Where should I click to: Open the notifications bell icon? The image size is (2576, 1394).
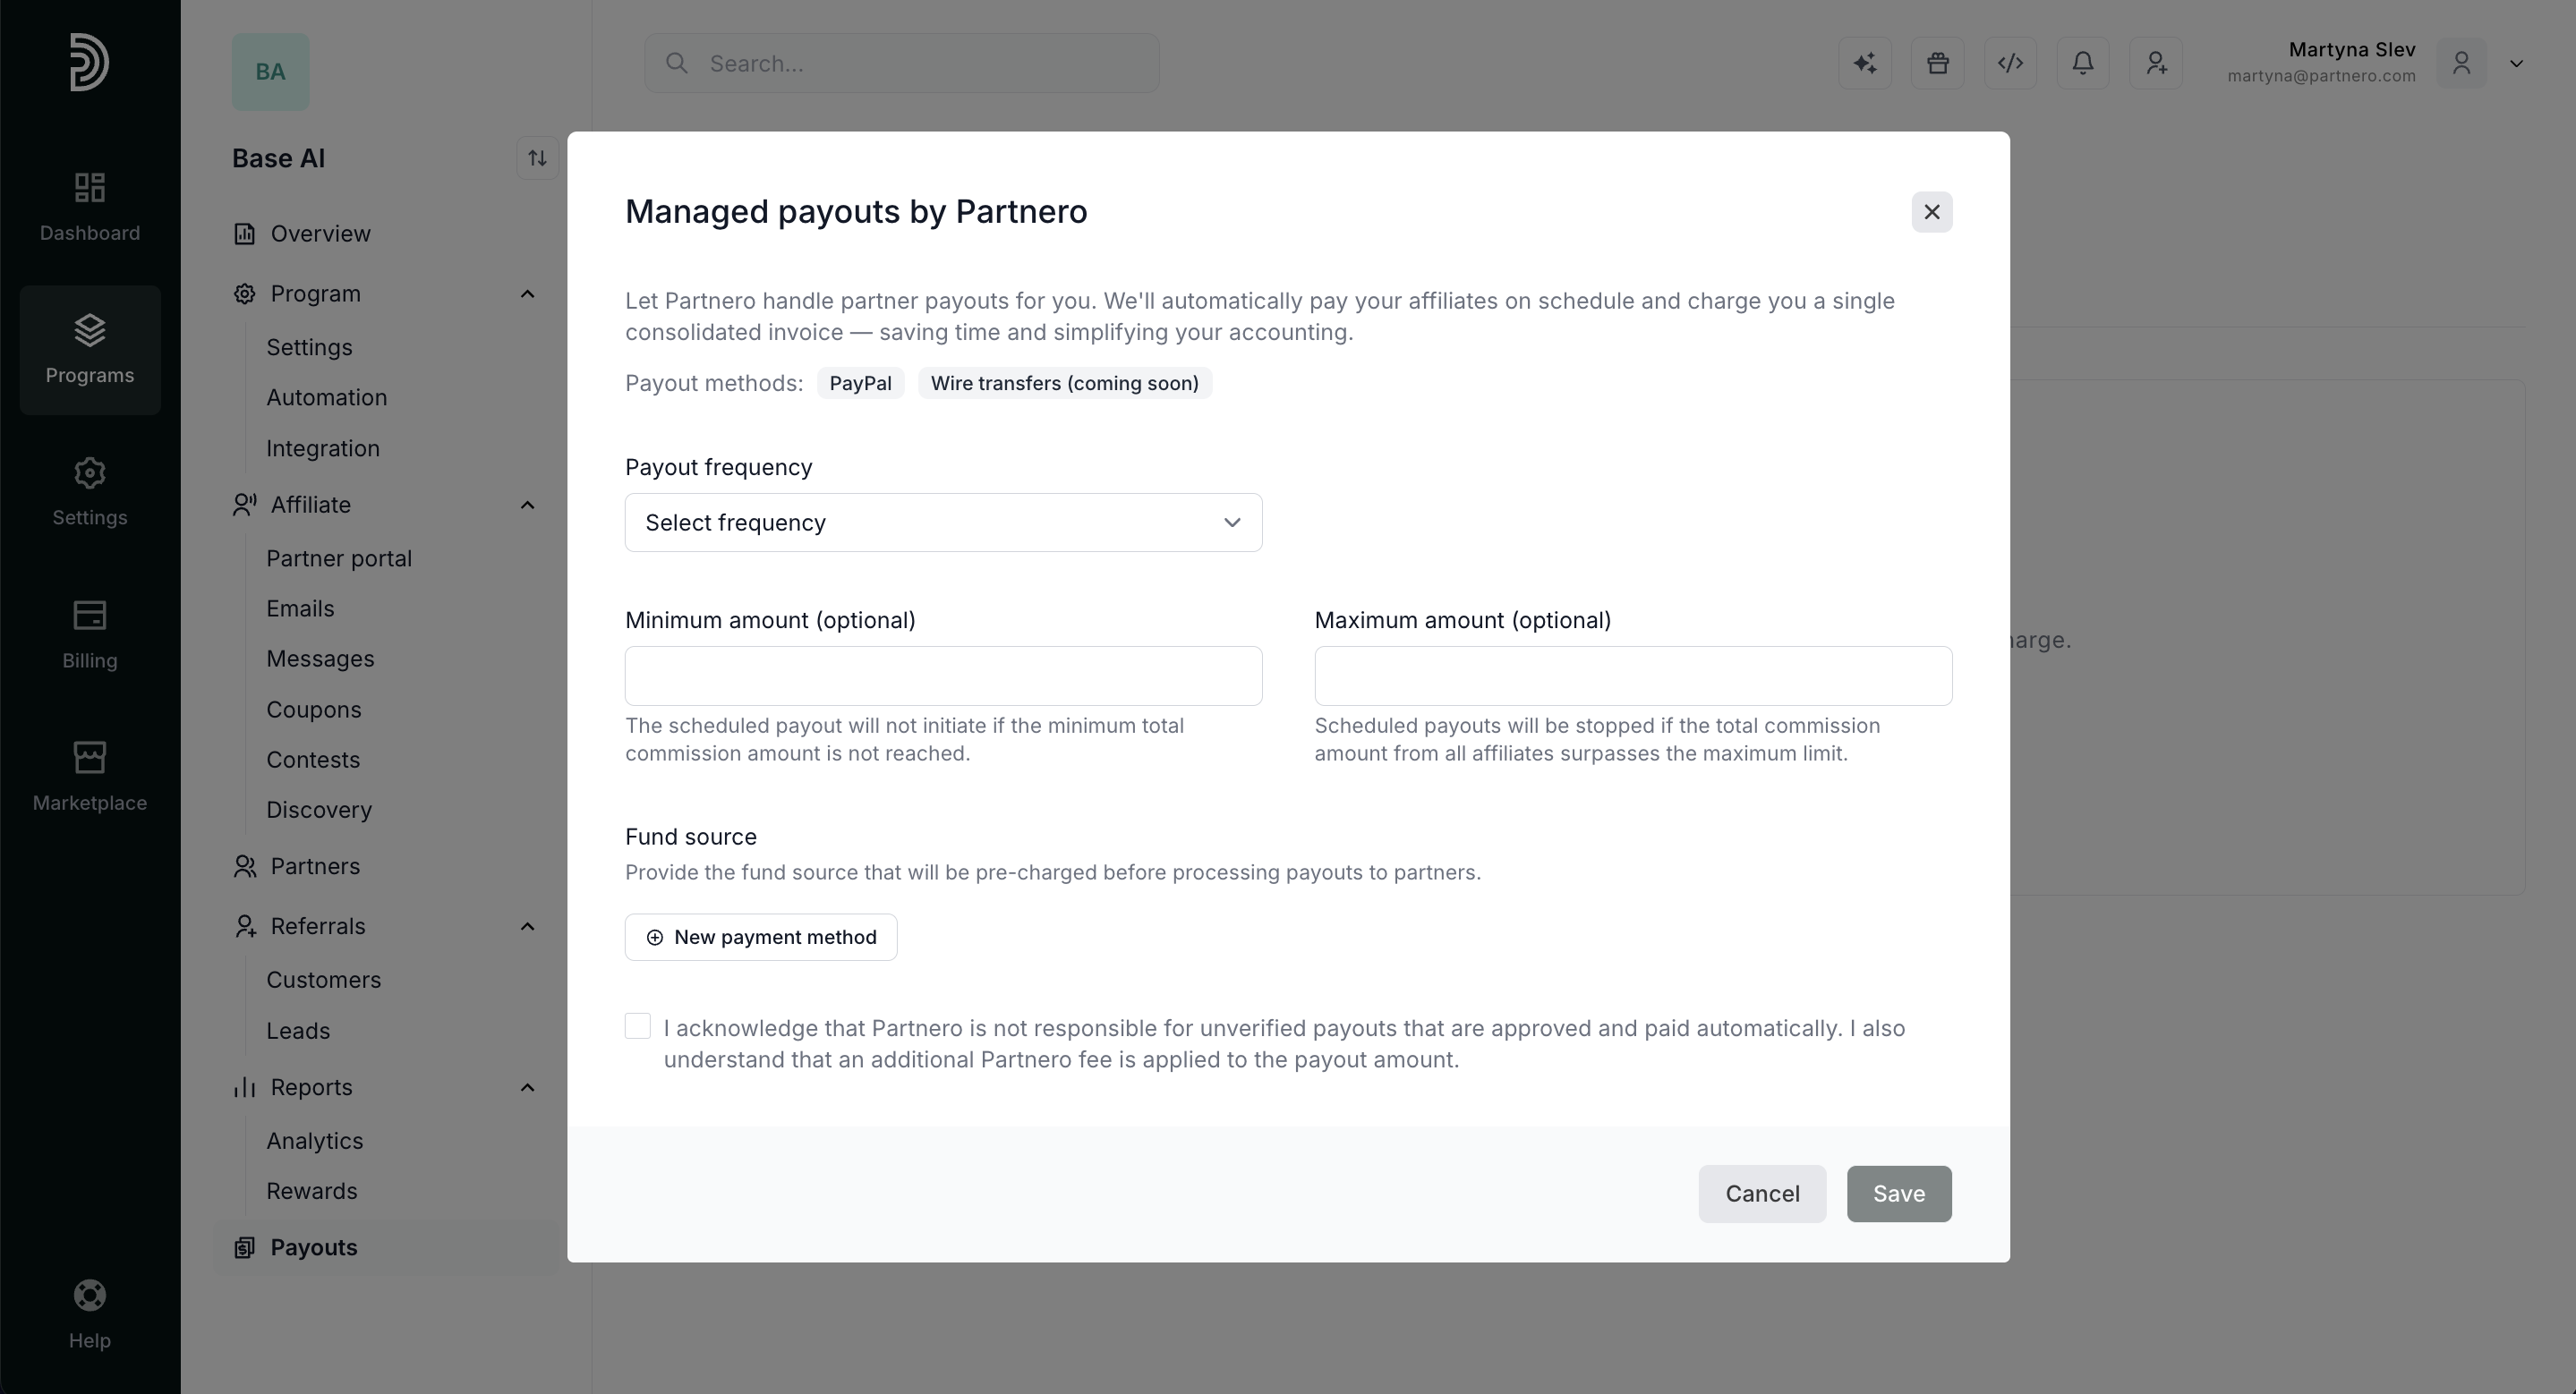[x=2083, y=64]
